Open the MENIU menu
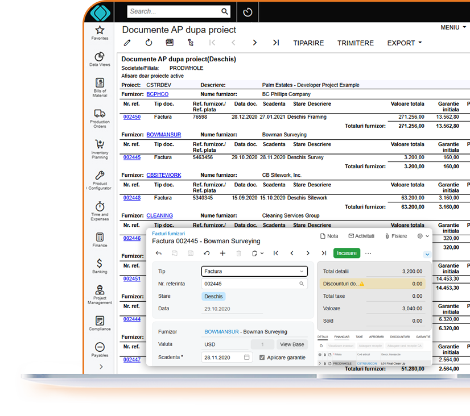The image size is (470, 416). [451, 27]
